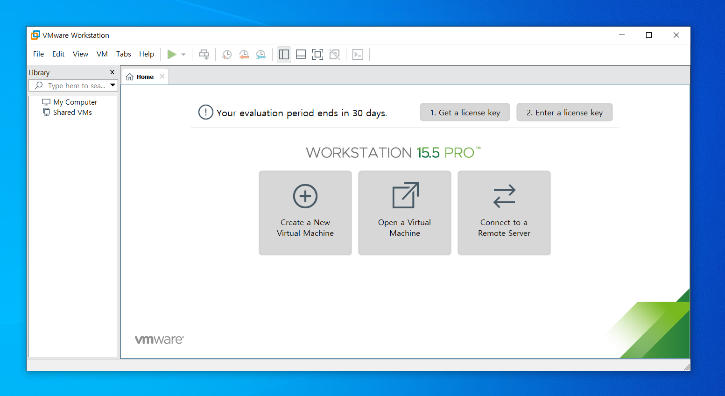Click the magnifier icon in library search
725x396 pixels.
[39, 85]
